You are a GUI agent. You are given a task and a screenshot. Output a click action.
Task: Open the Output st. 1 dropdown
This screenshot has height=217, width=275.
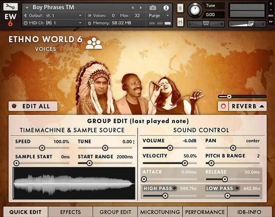80,15
